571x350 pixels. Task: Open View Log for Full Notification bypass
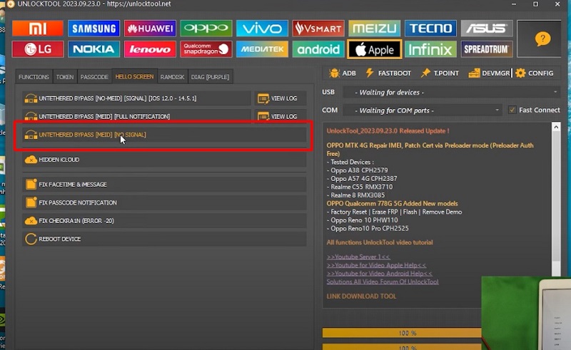click(x=278, y=116)
